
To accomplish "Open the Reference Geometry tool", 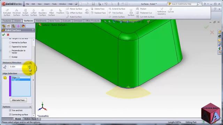I will click(162, 11).
